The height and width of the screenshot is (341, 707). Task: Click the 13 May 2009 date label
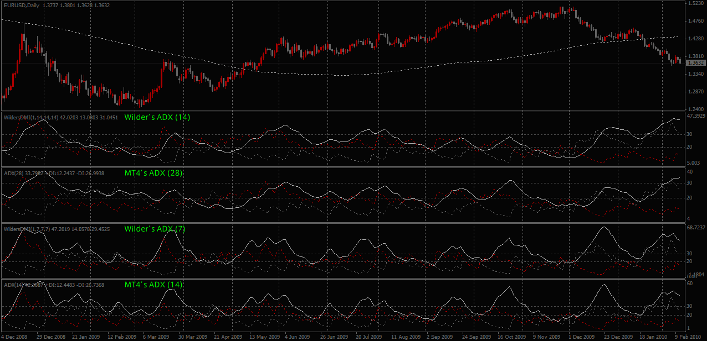[x=265, y=336]
